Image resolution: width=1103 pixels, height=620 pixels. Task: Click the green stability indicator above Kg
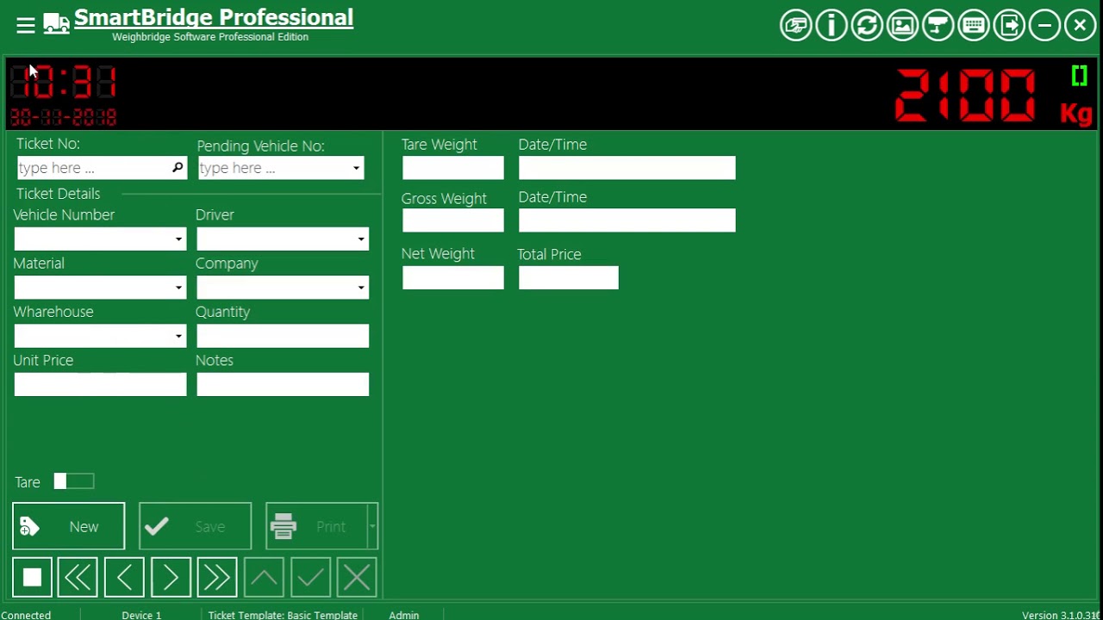click(1079, 77)
